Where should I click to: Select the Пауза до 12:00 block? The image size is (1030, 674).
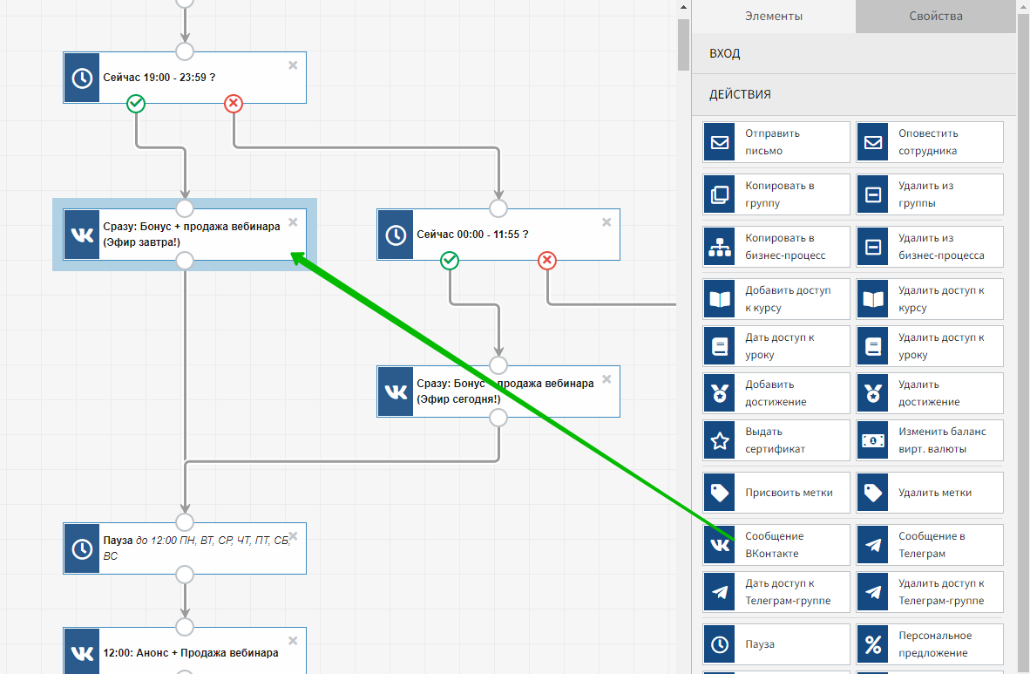[x=185, y=548]
